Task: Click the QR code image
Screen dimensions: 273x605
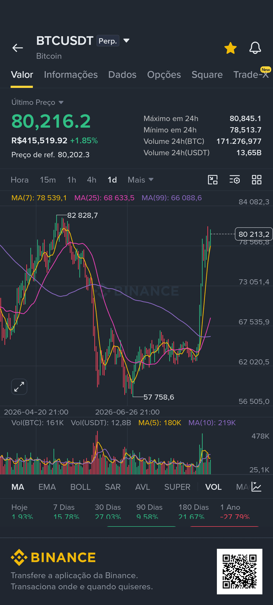Action: coord(240,572)
